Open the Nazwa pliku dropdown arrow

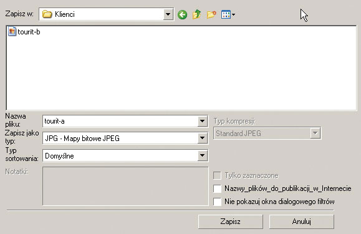pyautogui.click(x=202, y=121)
